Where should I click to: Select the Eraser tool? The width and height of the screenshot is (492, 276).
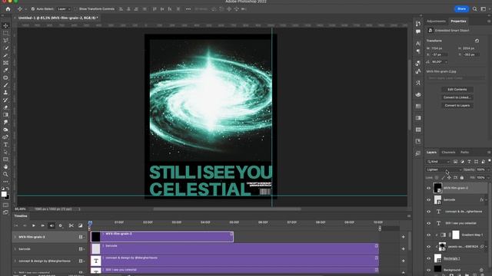tap(5, 107)
